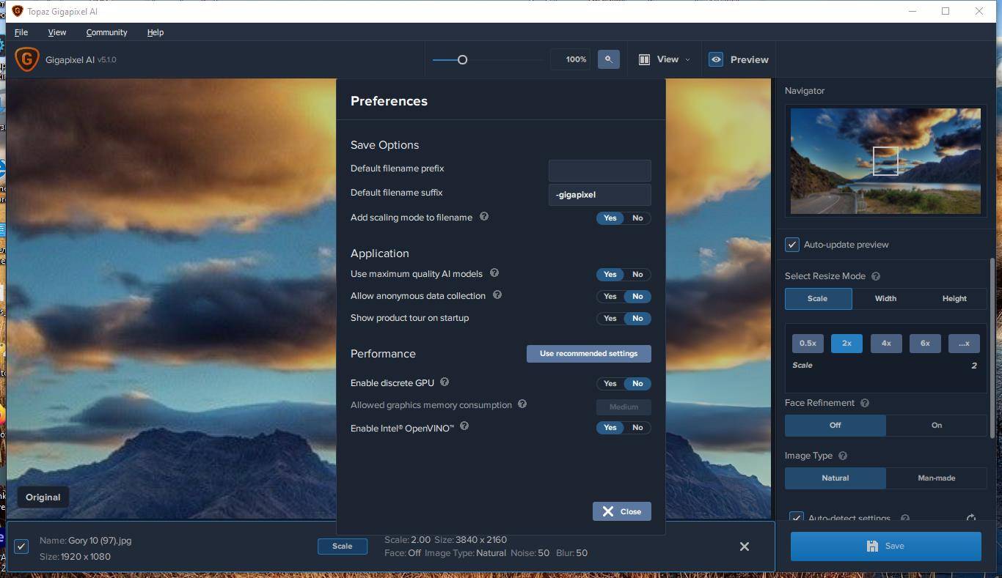Turn Face Refinement On
The image size is (1002, 578).
(937, 425)
